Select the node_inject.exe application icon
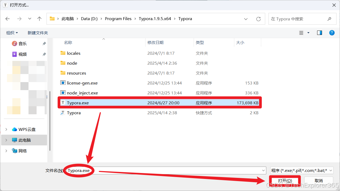The height and width of the screenshot is (191, 340). click(x=63, y=93)
